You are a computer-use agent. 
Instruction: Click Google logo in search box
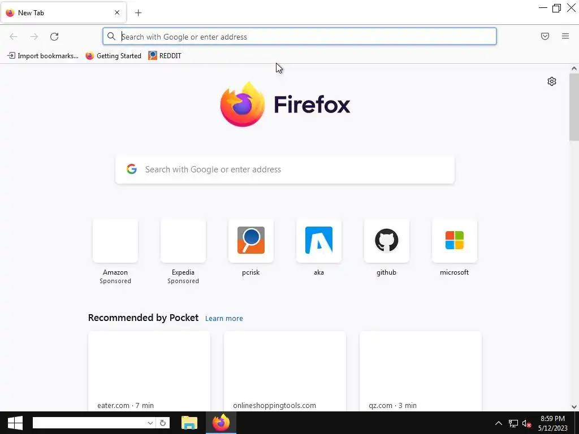(x=132, y=169)
